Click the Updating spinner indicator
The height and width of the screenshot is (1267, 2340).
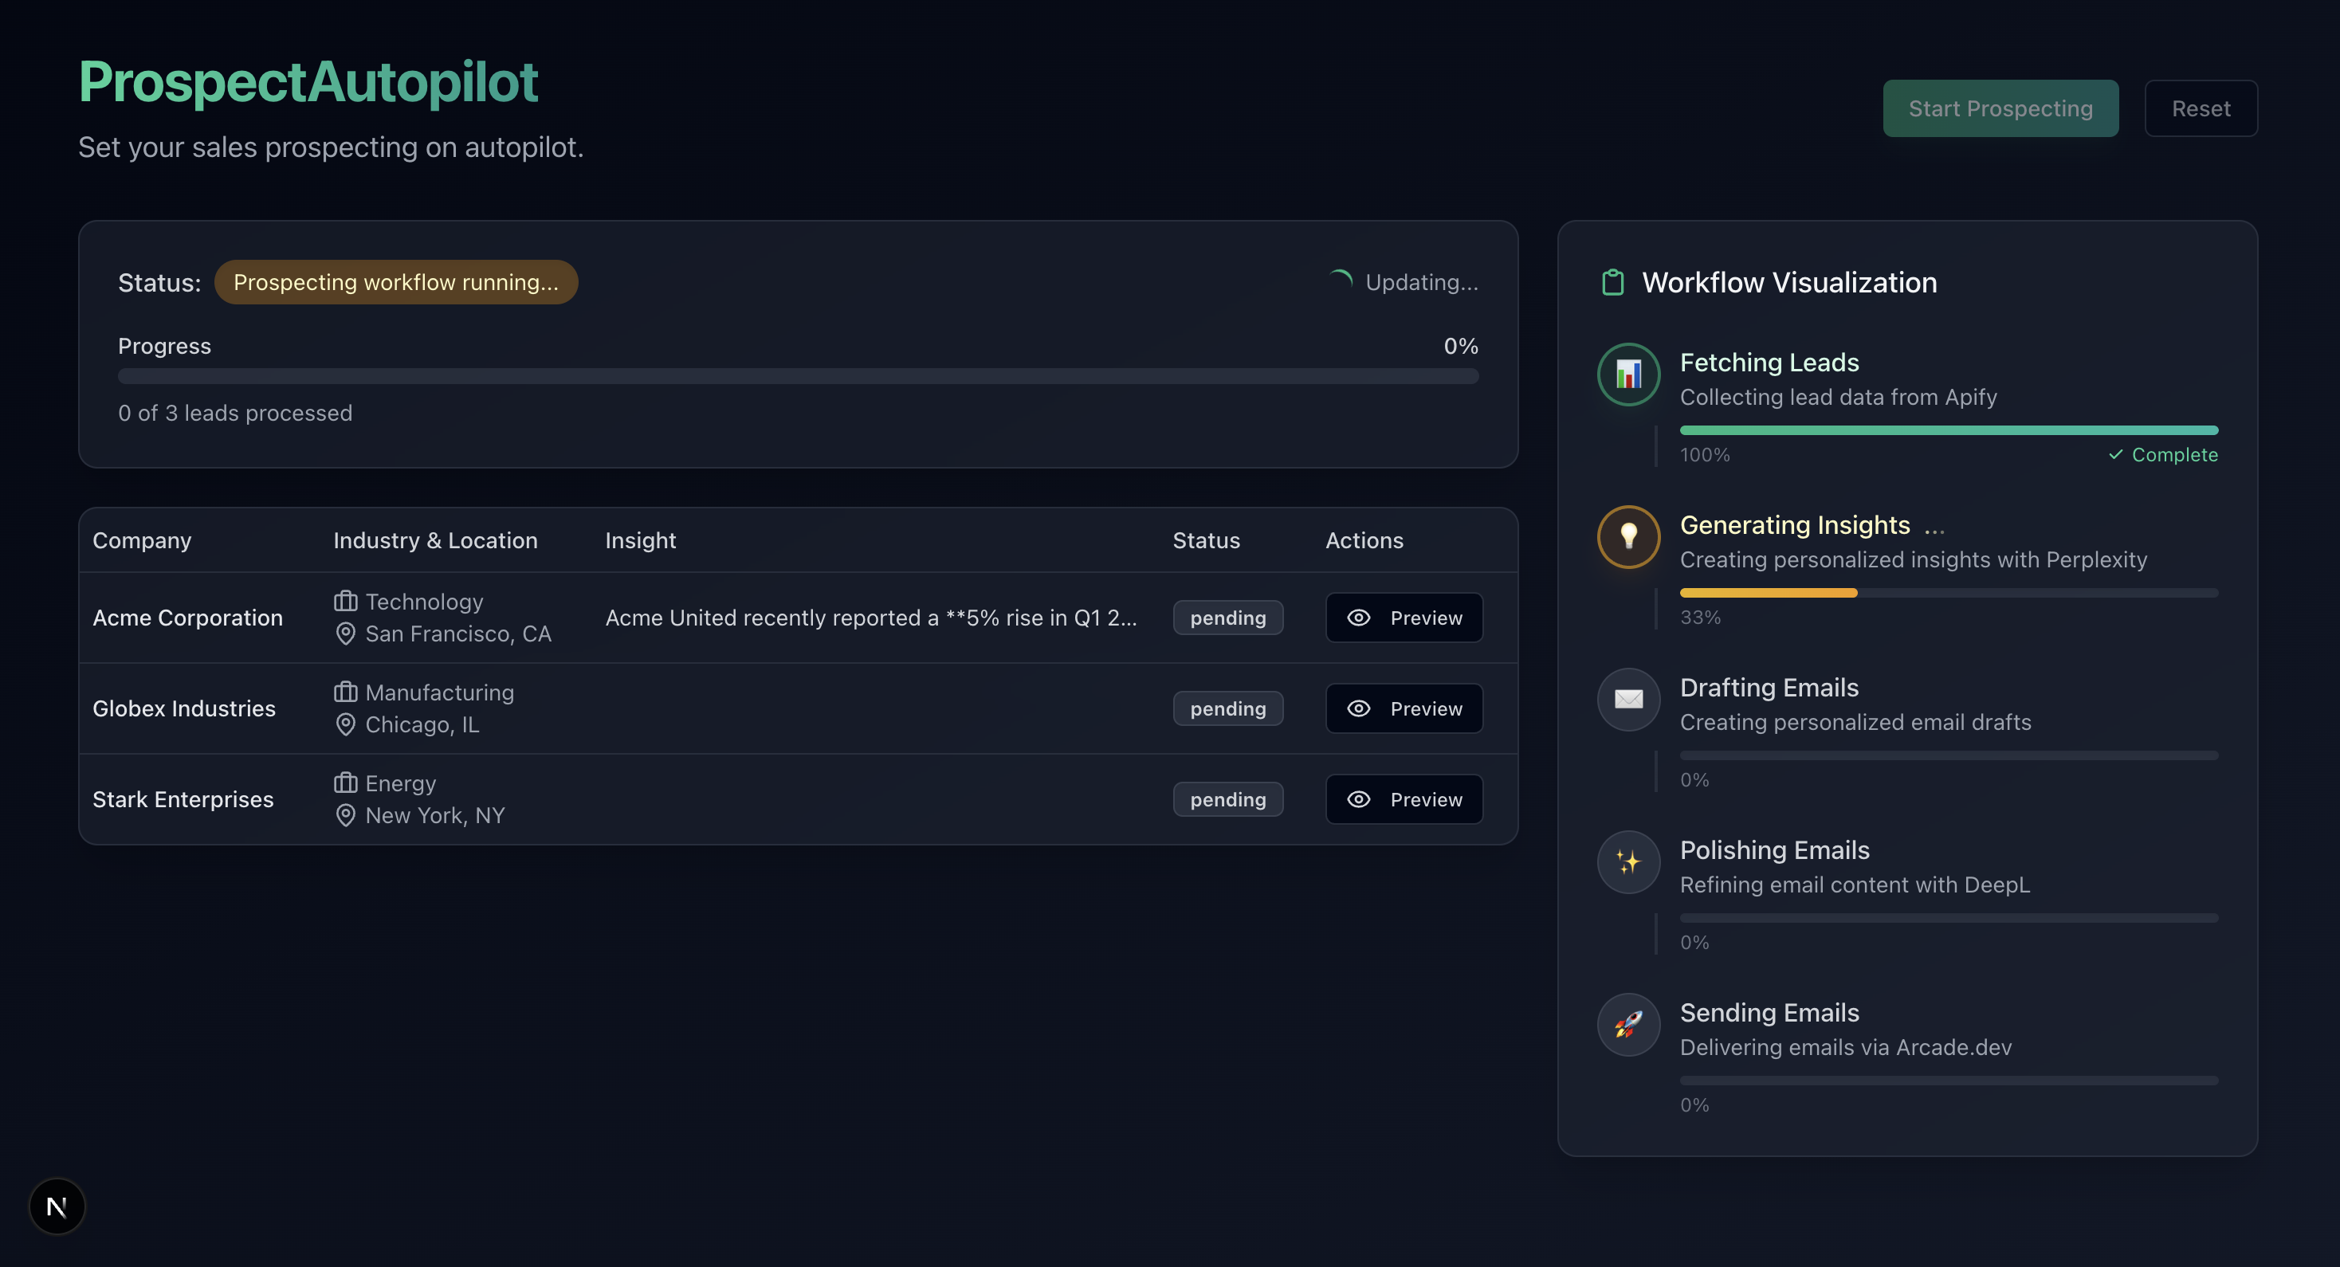pos(1340,281)
